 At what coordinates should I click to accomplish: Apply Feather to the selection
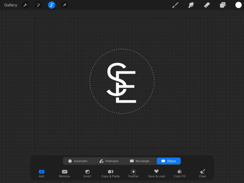pos(133,174)
